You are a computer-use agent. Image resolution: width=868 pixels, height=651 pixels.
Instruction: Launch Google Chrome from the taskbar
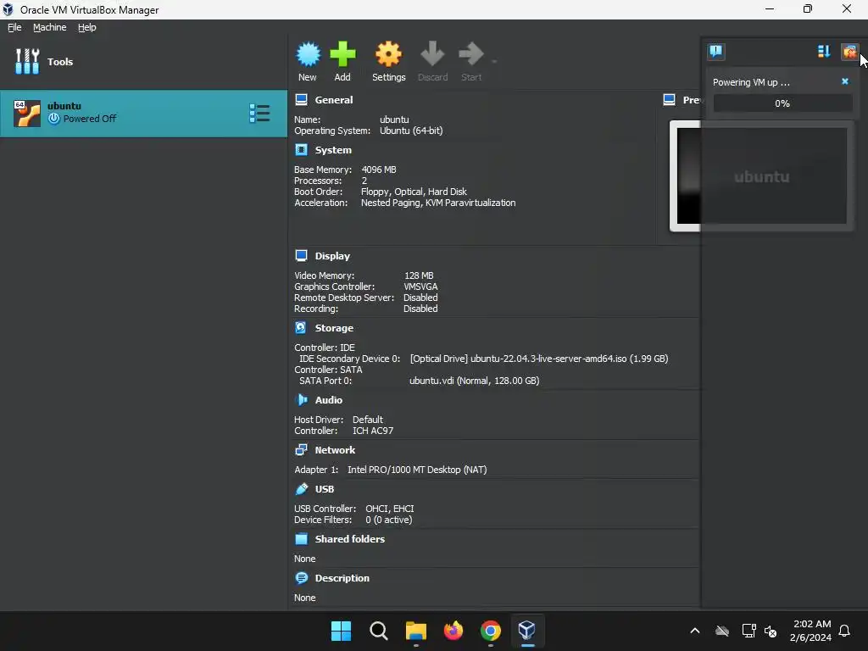tap(491, 631)
